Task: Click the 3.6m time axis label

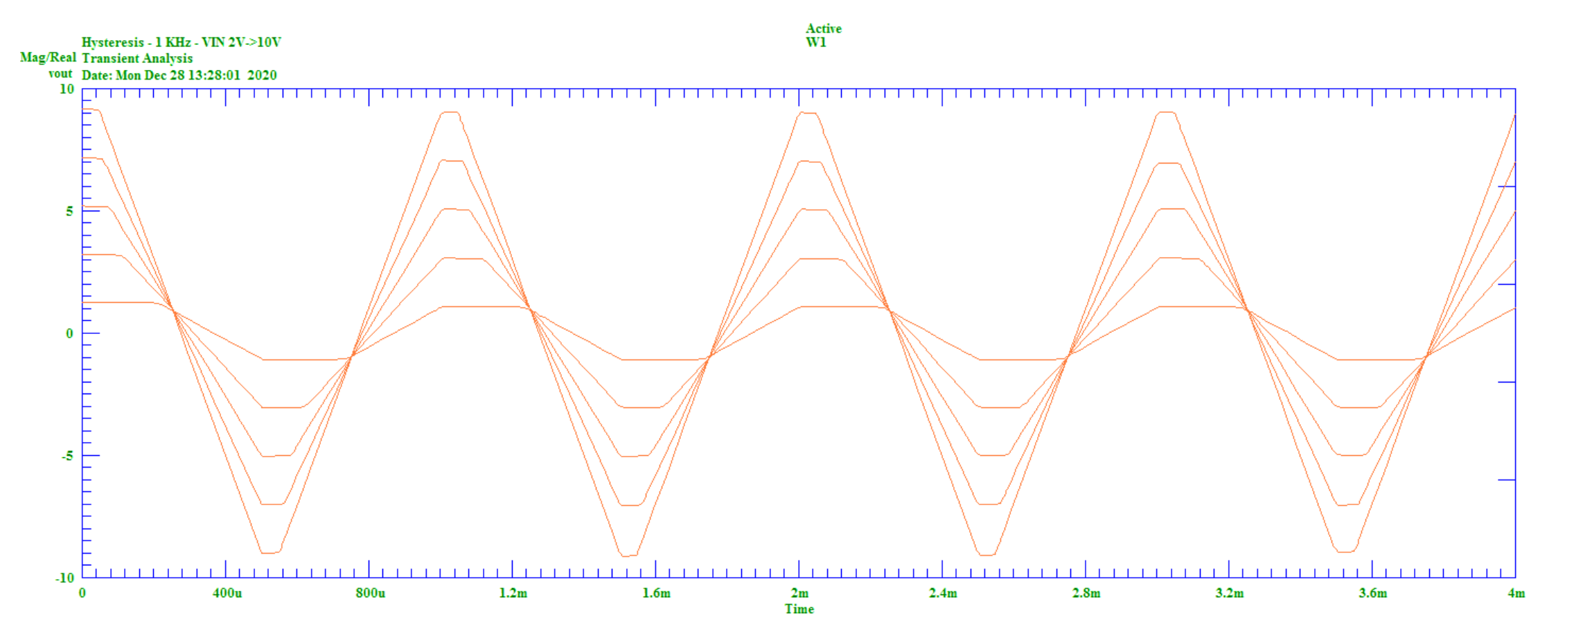Action: tap(1372, 593)
